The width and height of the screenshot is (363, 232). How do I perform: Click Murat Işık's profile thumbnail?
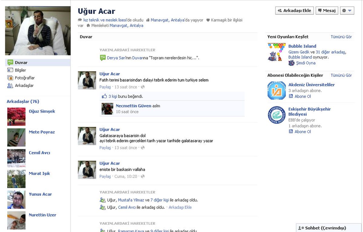pos(16,179)
